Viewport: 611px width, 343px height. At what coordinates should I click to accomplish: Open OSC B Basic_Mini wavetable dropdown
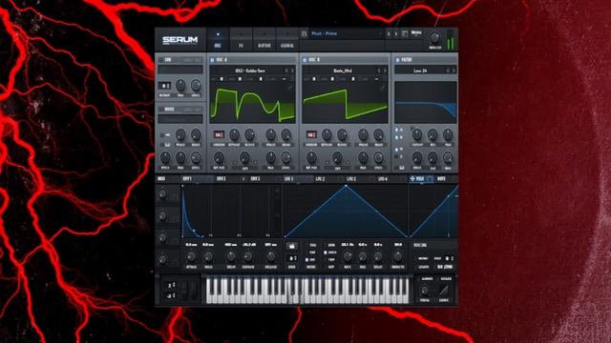[343, 71]
